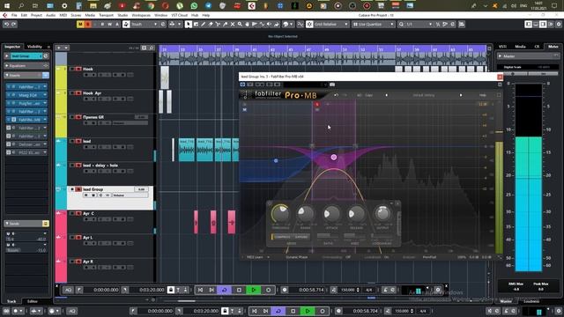Click Stop in the bottom transport bar
This screenshot has height=317, width=564.
293,311
